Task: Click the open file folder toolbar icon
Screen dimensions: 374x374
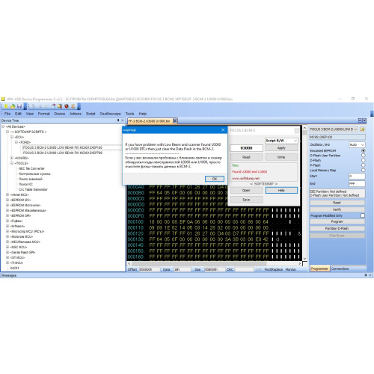Action: (x=13, y=106)
